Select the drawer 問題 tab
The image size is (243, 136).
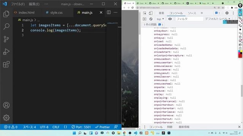click(170, 127)
